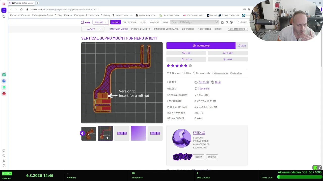Open the EXPLORE dropdown
323x181 pixels.
(100, 22)
